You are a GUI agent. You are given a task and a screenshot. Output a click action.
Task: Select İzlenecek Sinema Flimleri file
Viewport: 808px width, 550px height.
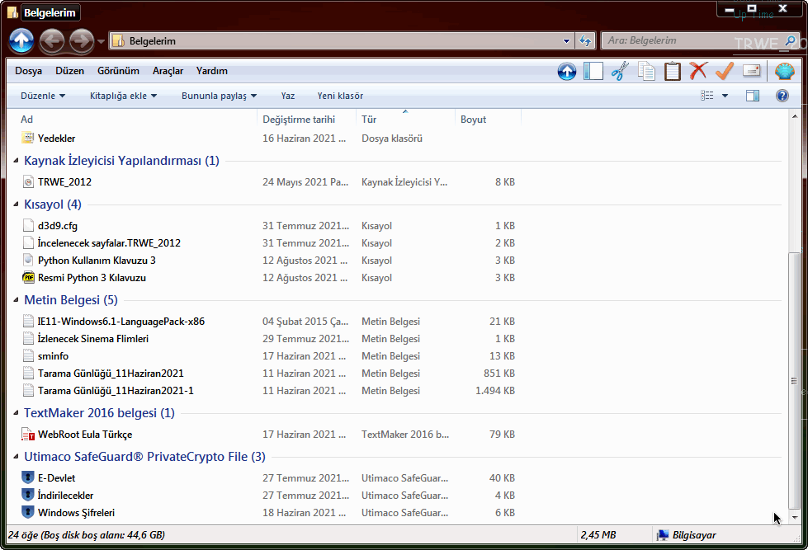(x=92, y=339)
